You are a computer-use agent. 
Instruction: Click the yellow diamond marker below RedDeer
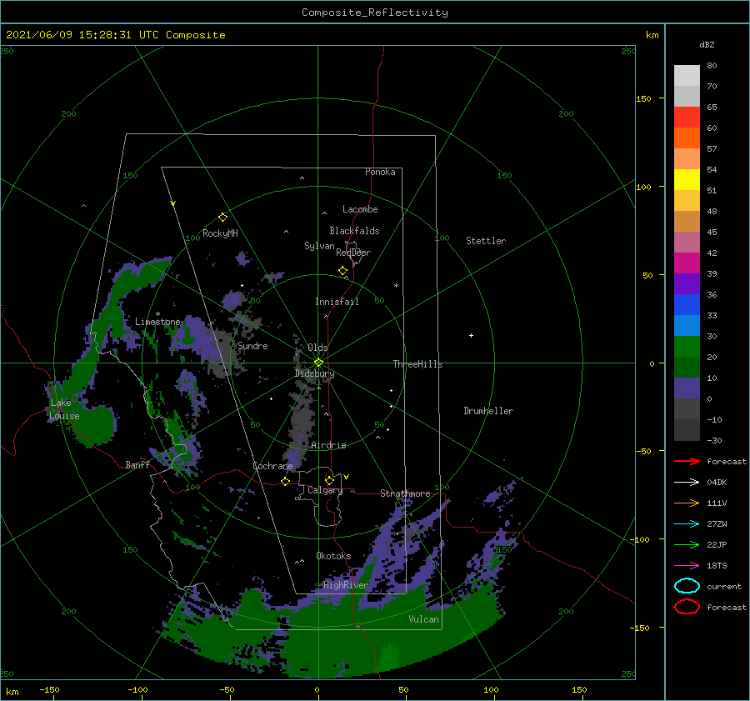(x=342, y=271)
